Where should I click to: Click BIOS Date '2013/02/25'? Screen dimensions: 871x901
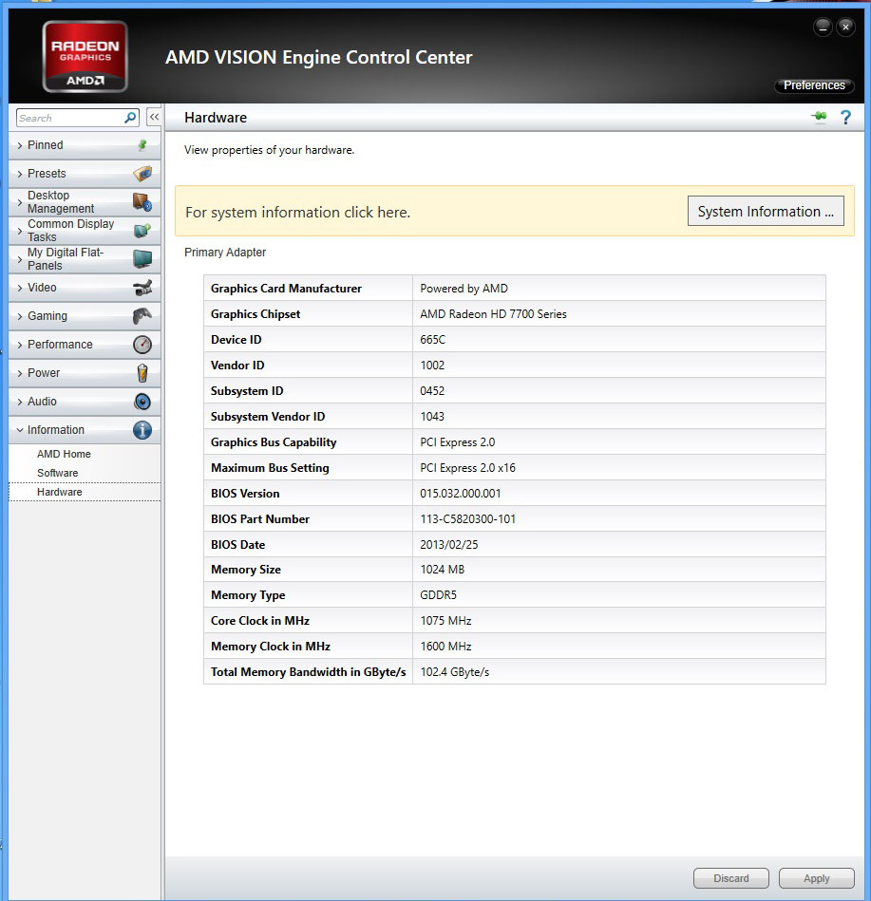tap(448, 545)
